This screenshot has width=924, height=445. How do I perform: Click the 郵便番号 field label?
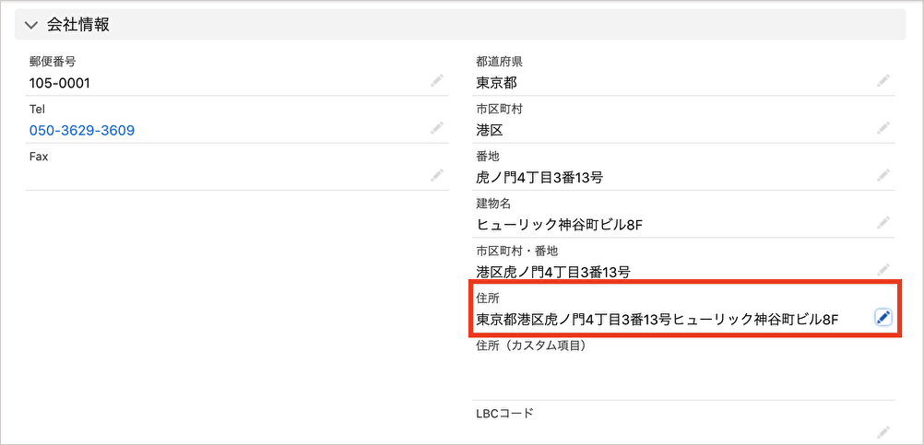(x=53, y=61)
